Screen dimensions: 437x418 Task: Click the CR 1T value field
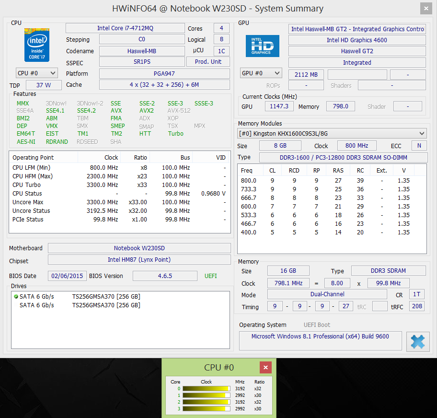click(417, 294)
